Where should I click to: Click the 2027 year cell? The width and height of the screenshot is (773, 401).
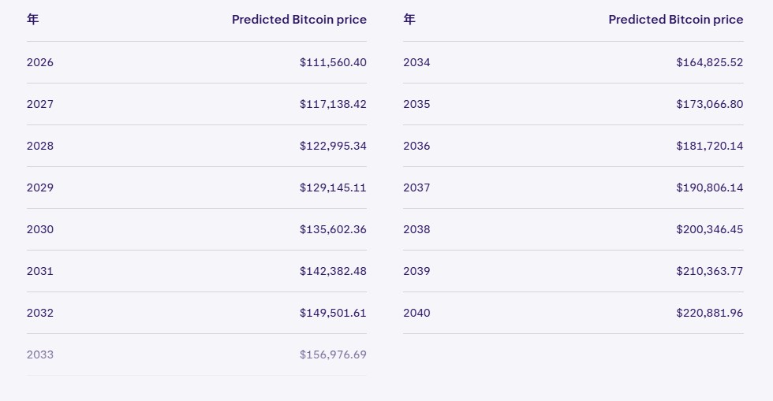click(40, 104)
